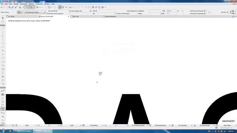
Task: Click the By View name text field
Action: click(80, 13)
